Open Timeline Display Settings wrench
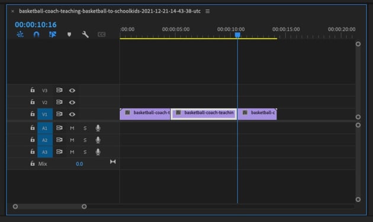The height and width of the screenshot is (222, 373). [x=85, y=34]
